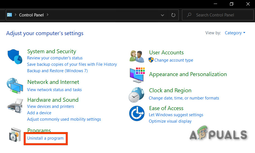Open View network status and tasks
The width and height of the screenshot is (255, 153).
(x=54, y=90)
